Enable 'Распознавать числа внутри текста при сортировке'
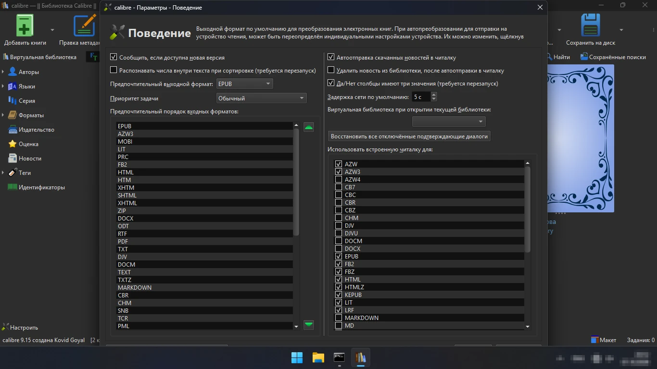Screen dimensions: 657x369 click(x=114, y=70)
